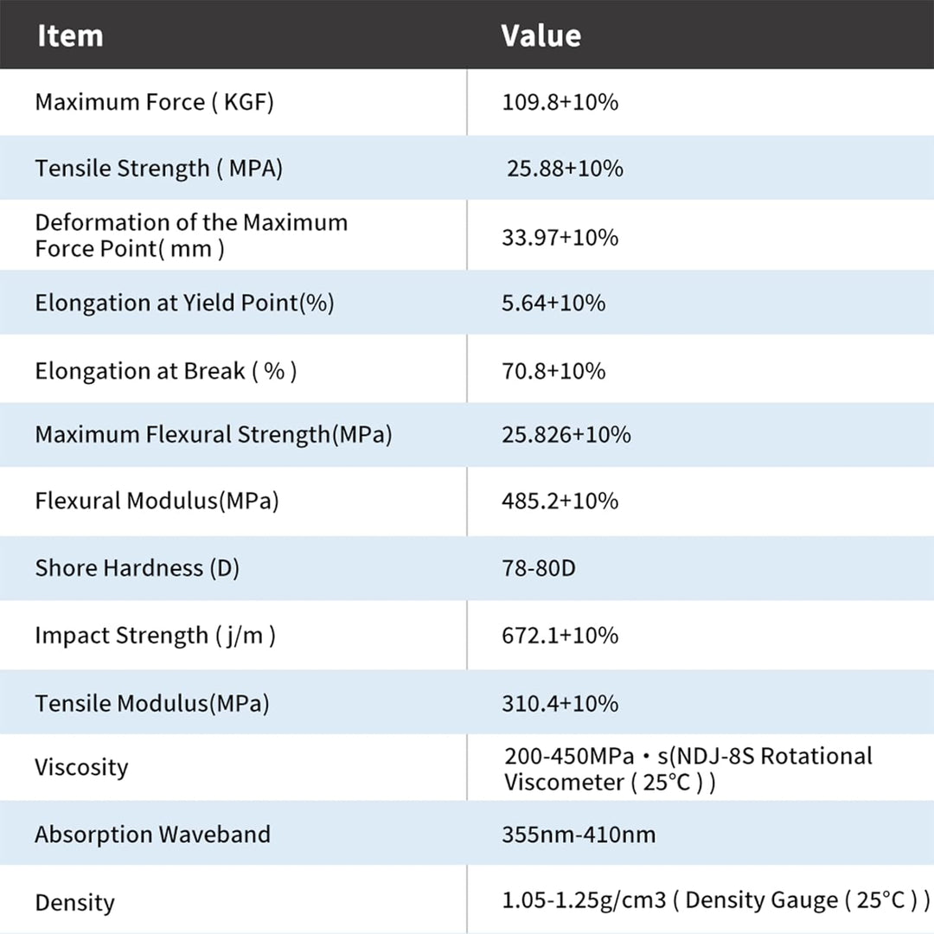Select the "Tensile Strength ( MPA)" row label
Screen dimensions: 934x934
[158, 168]
